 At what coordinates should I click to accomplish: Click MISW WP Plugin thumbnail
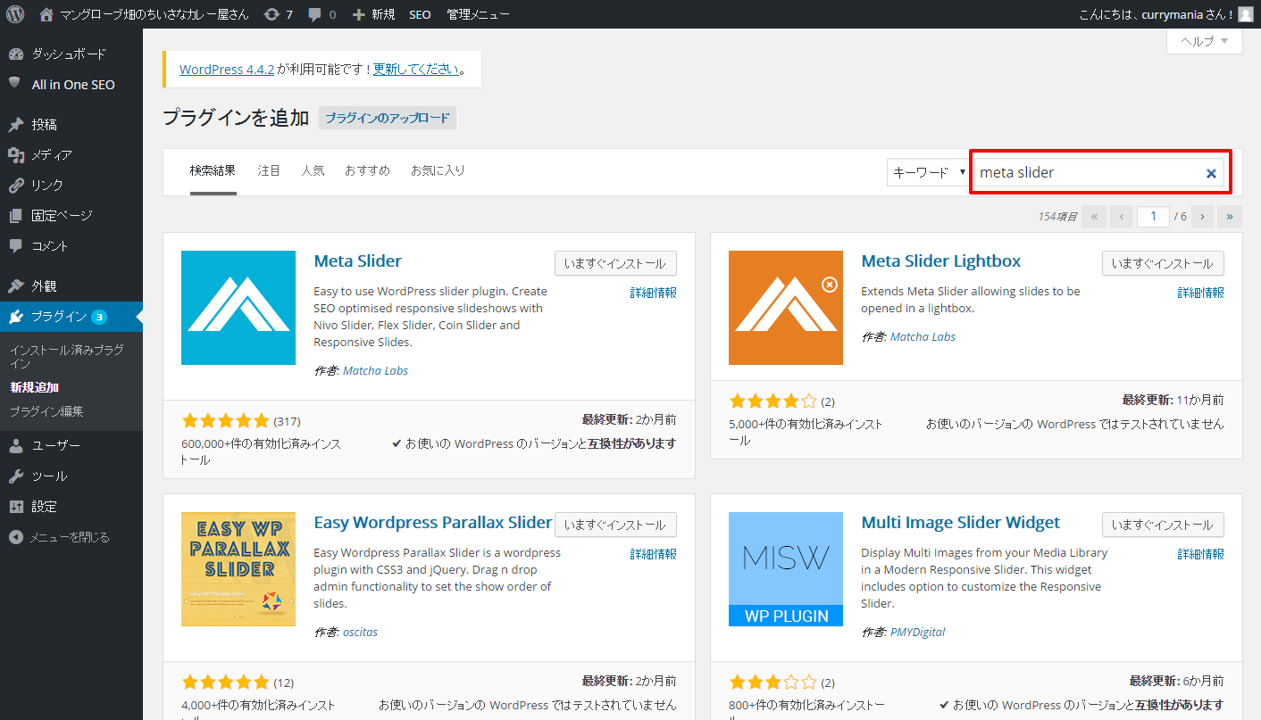pos(786,569)
